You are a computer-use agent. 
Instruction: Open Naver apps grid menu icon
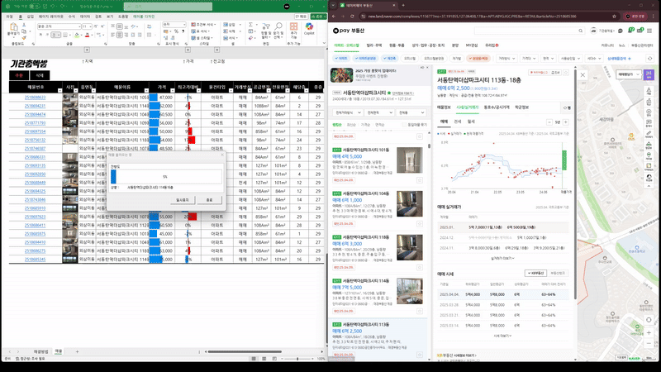point(649,31)
